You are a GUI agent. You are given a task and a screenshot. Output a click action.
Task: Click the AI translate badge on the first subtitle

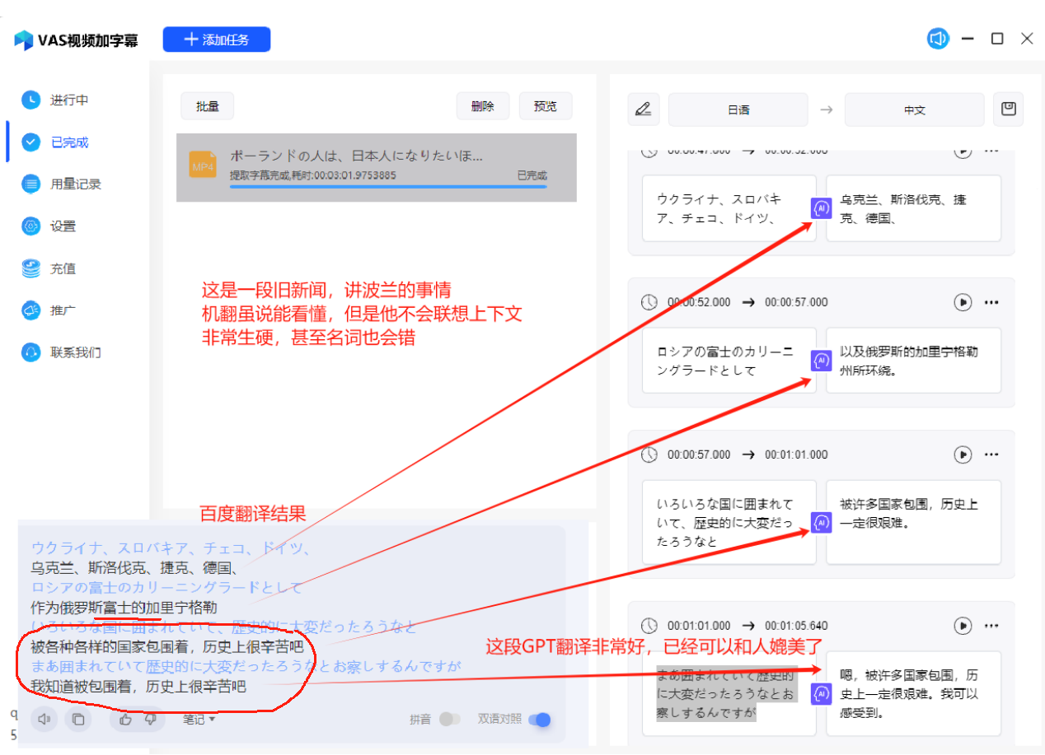(x=821, y=208)
